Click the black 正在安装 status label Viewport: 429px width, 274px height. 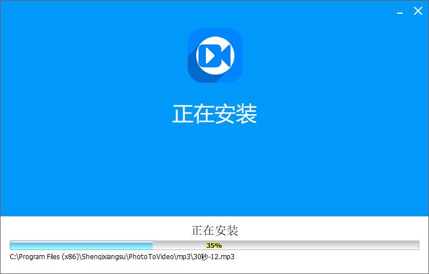pyautogui.click(x=214, y=231)
